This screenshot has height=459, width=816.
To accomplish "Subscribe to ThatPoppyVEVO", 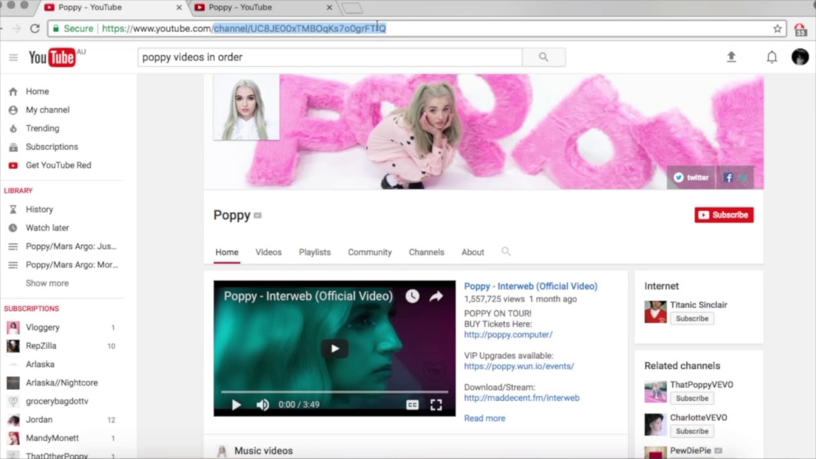I will click(692, 398).
